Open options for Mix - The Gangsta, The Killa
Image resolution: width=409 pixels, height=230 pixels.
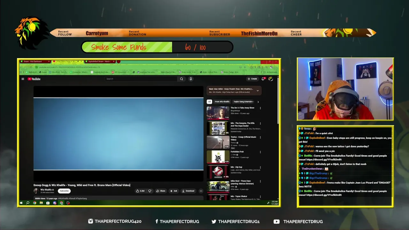click(260, 124)
